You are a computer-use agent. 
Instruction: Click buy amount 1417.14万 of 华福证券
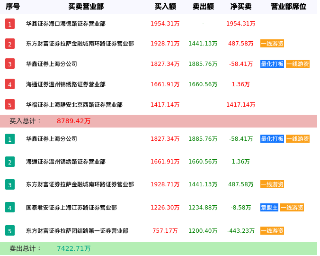click(x=165, y=105)
